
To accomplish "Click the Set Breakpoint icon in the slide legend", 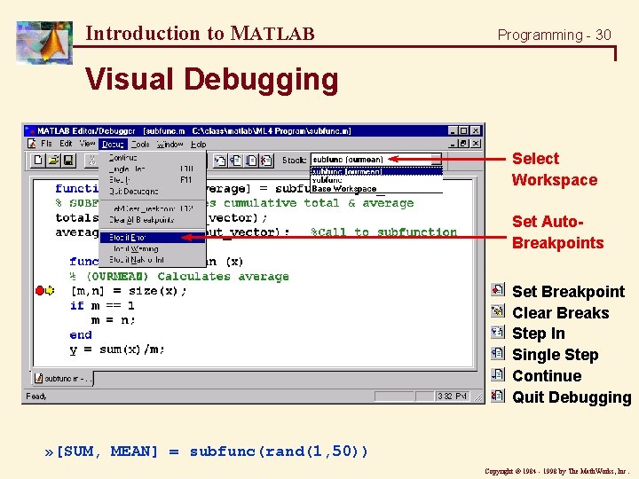I will pyautogui.click(x=498, y=290).
